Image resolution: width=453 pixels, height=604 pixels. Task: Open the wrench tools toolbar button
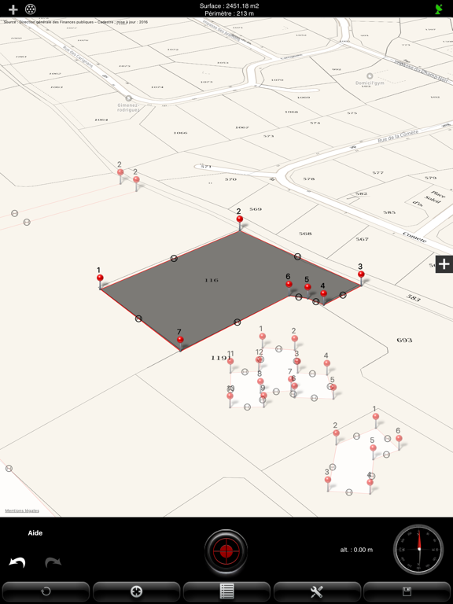pyautogui.click(x=317, y=591)
